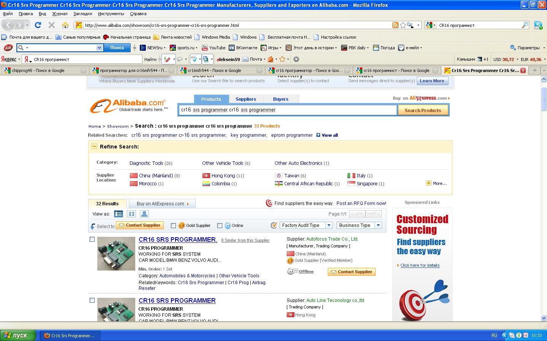This screenshot has height=341, width=547.
Task: Open the RSS feed icon in the address bar
Action: (x=395, y=25)
